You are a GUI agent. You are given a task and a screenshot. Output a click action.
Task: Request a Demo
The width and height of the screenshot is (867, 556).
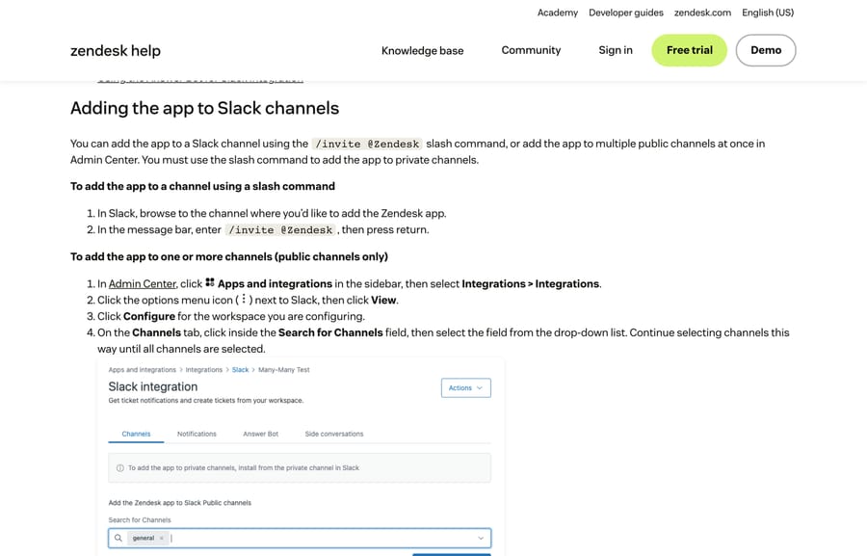(x=766, y=50)
